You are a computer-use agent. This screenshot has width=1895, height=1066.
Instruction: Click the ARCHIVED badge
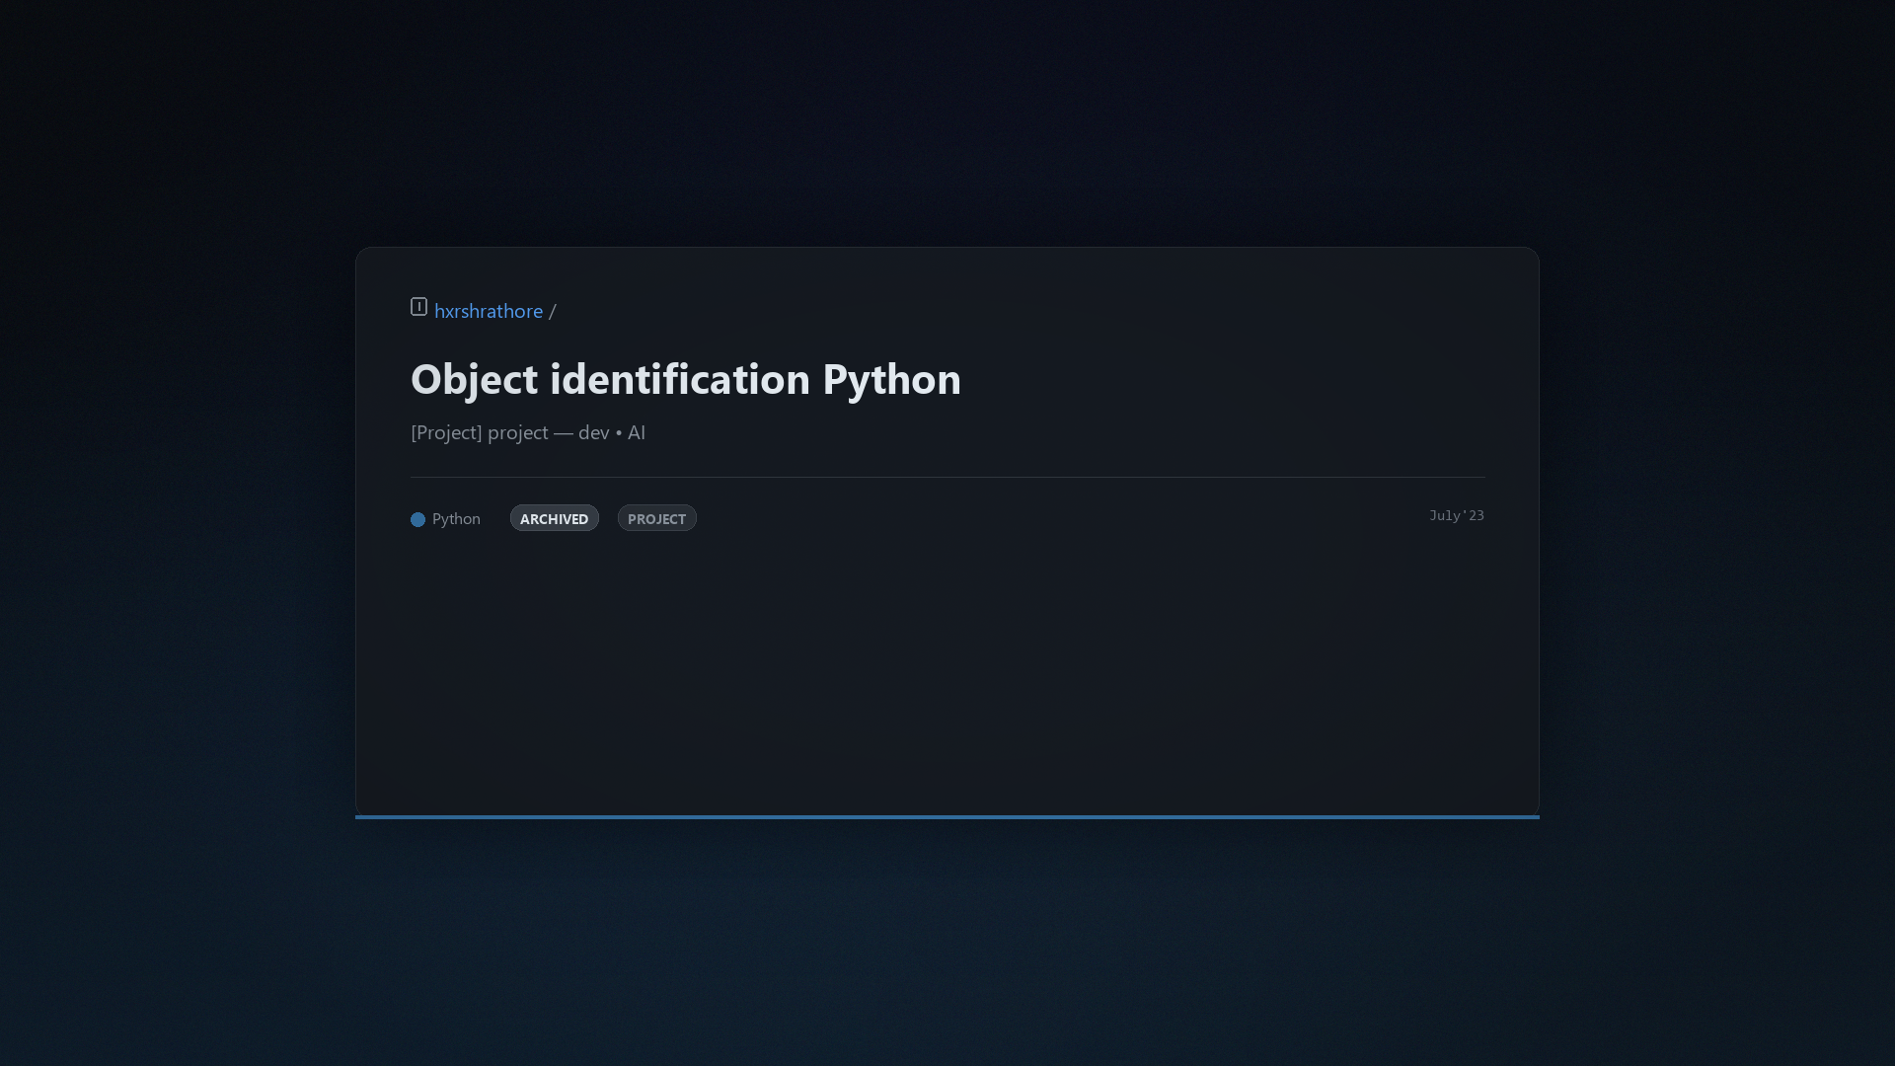tap(555, 518)
